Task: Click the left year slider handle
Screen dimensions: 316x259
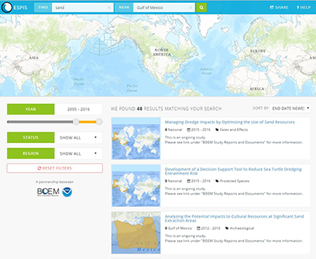Action: coord(76,122)
